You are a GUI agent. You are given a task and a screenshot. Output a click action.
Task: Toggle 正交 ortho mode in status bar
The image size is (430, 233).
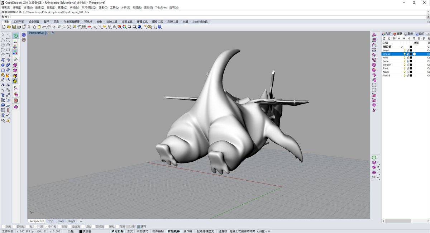click(130, 231)
